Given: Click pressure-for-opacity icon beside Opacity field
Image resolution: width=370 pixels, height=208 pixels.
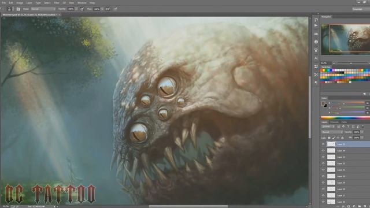Looking at the screenshot, I should [82, 9].
